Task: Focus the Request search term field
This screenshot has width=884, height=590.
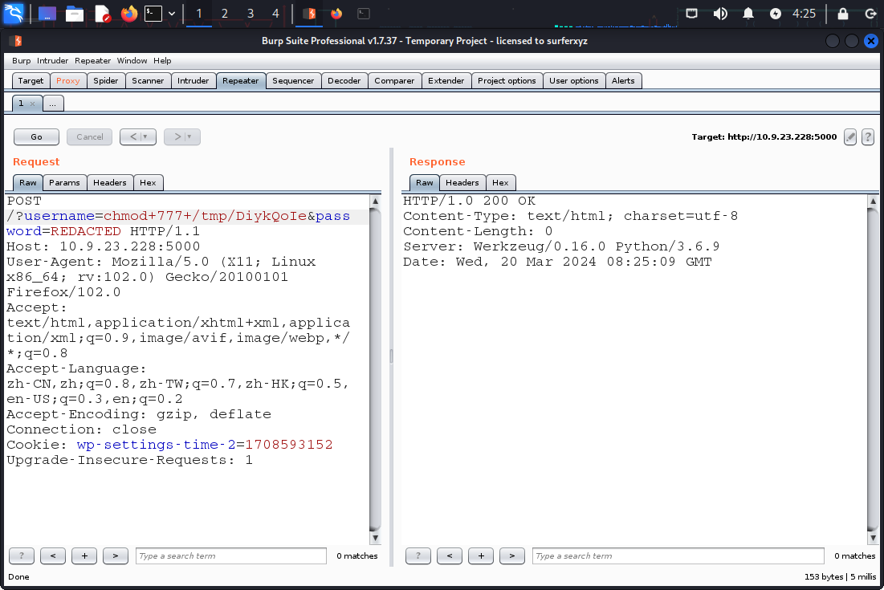Action: coord(231,555)
